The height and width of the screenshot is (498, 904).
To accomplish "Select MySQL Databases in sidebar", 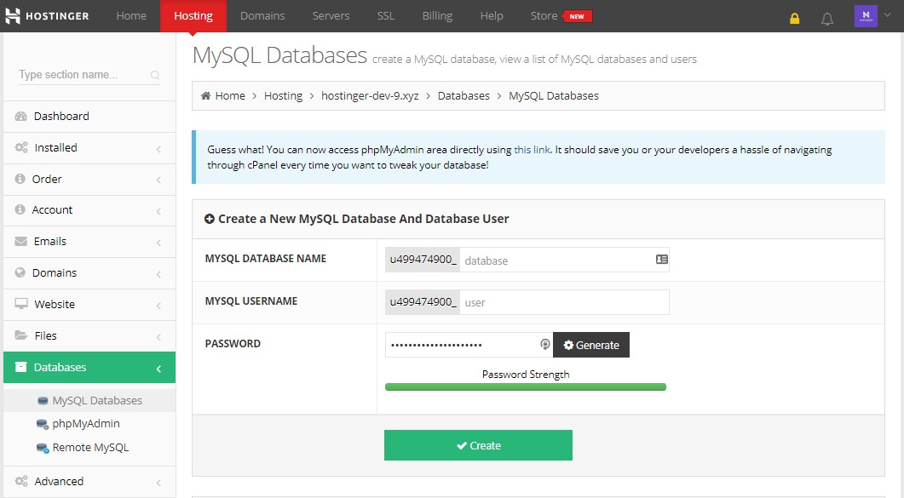I will [x=97, y=401].
